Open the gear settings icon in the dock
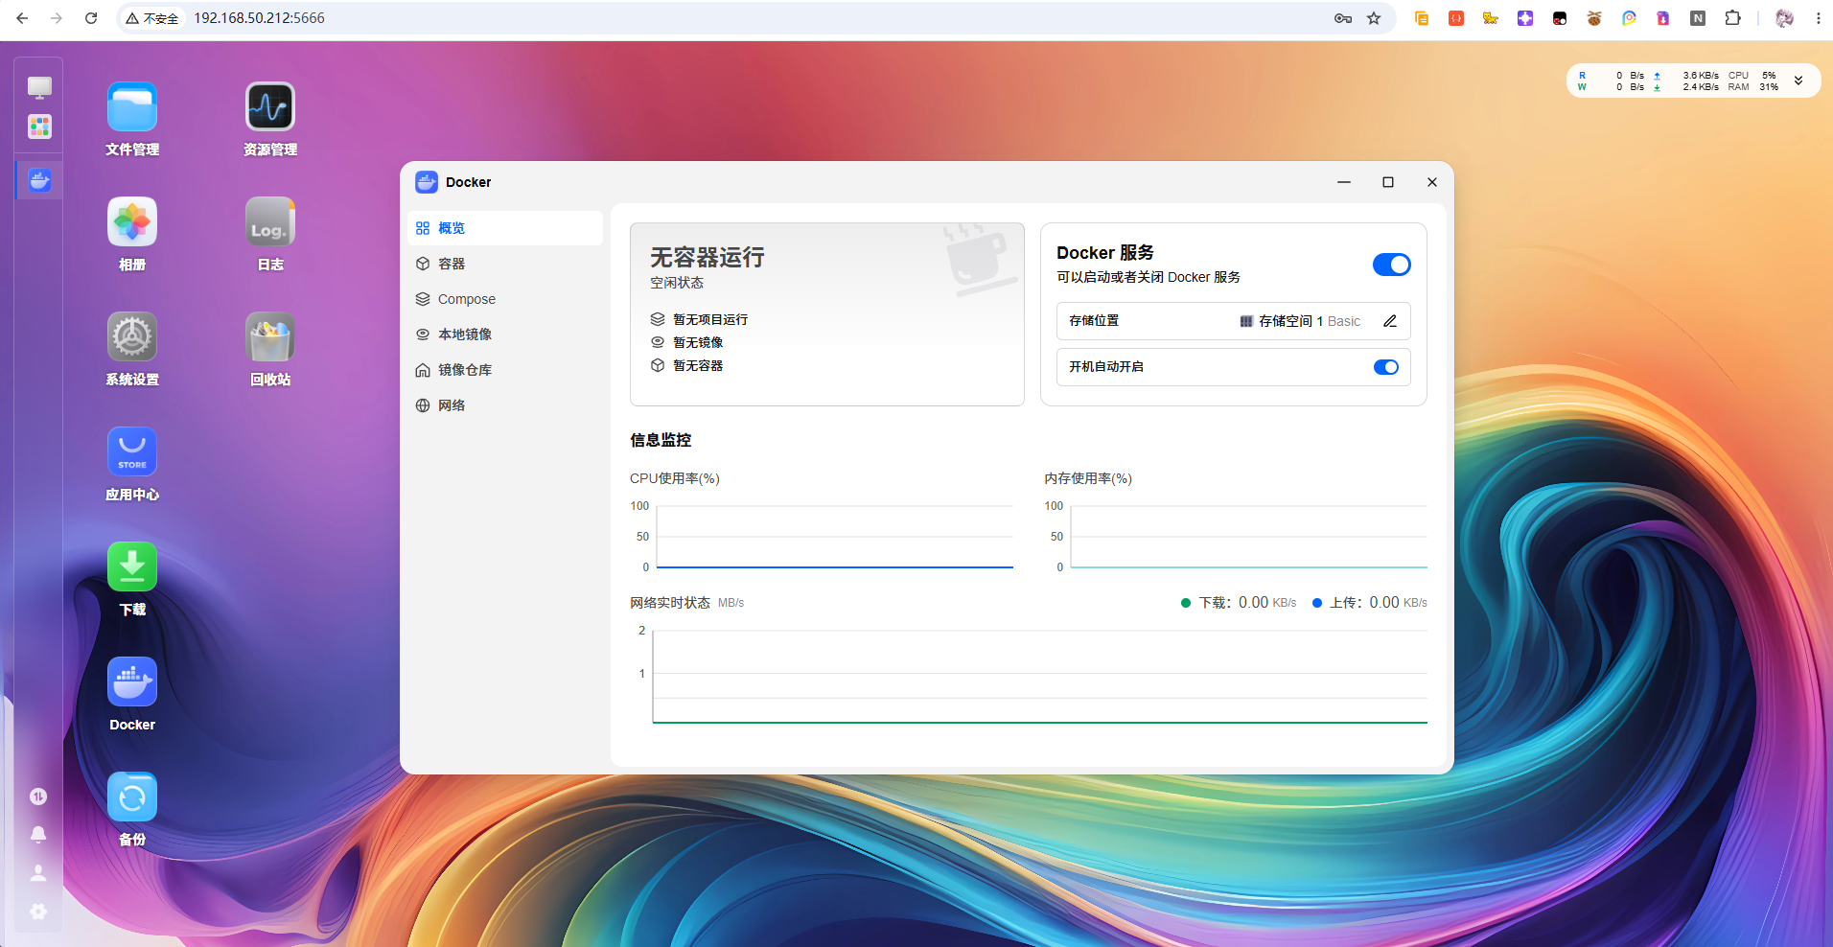The height and width of the screenshot is (947, 1833). tap(38, 912)
